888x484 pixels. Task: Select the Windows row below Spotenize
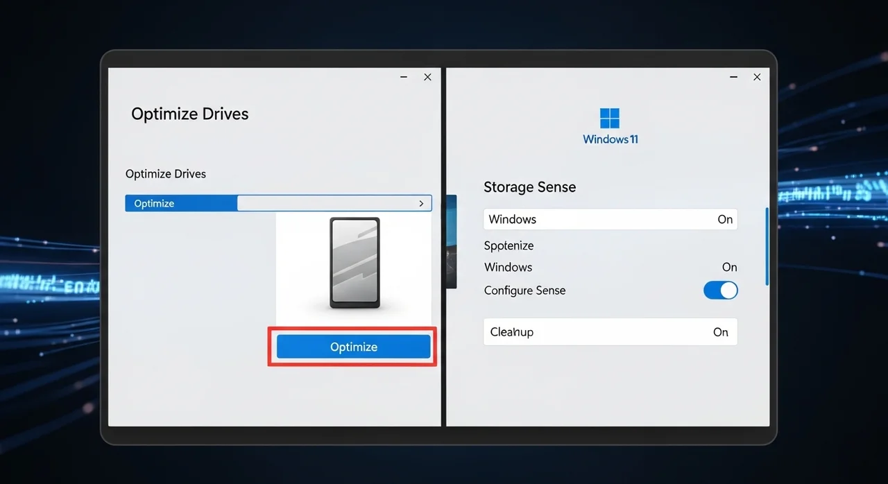pyautogui.click(x=509, y=268)
